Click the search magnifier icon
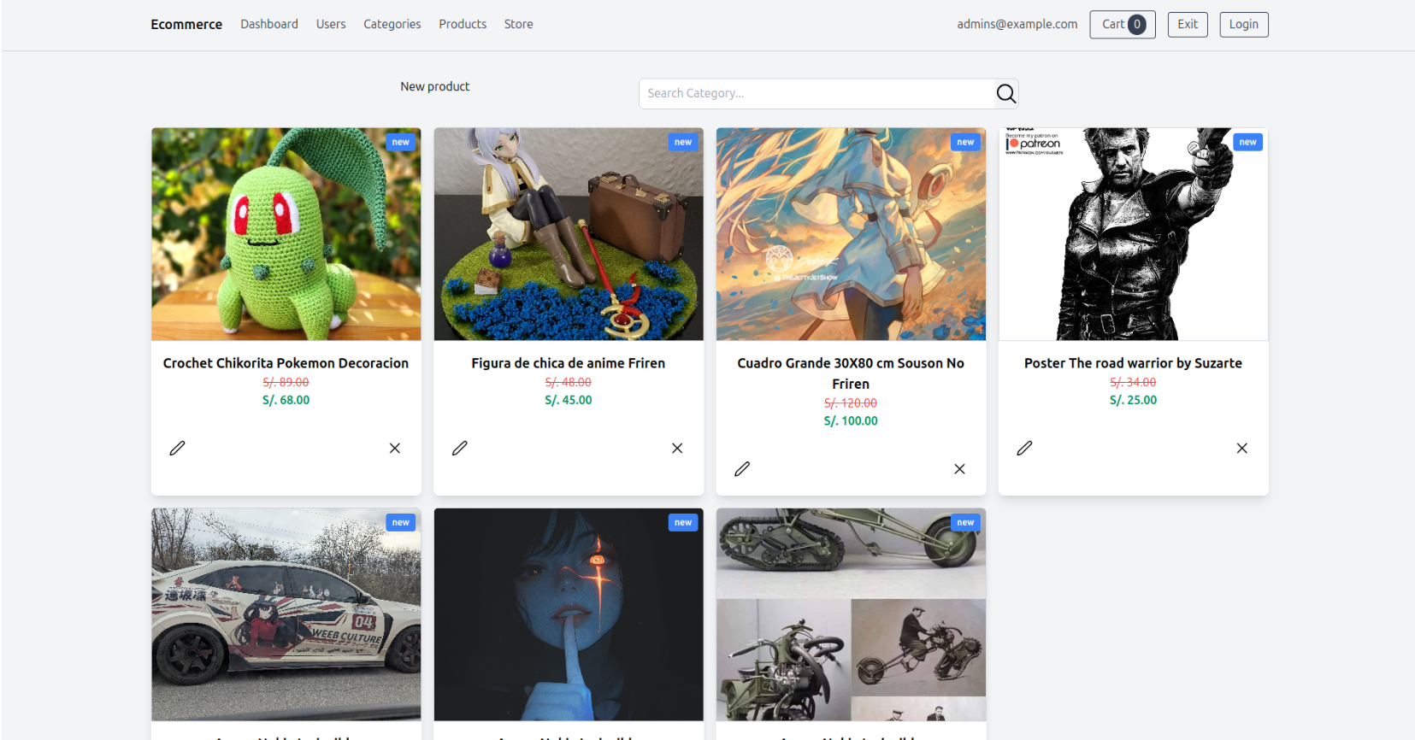This screenshot has width=1415, height=740. pyautogui.click(x=1005, y=94)
